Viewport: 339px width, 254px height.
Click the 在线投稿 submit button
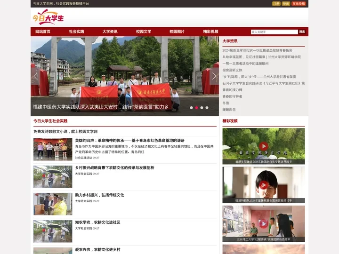point(299,4)
